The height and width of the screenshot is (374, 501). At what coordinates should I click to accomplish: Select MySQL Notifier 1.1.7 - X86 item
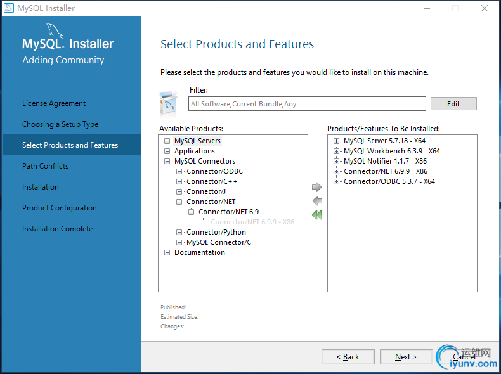[385, 161]
